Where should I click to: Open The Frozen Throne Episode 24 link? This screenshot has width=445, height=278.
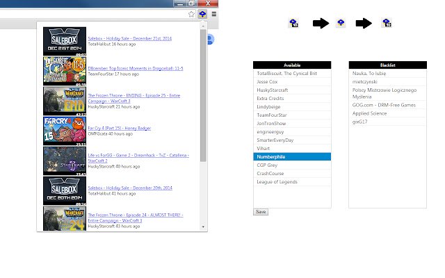[136, 218]
